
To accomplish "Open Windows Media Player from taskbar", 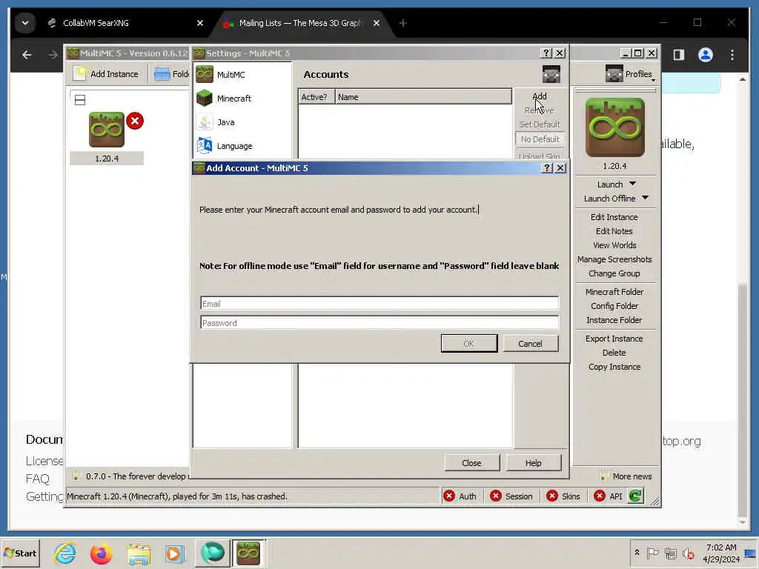I will (174, 553).
